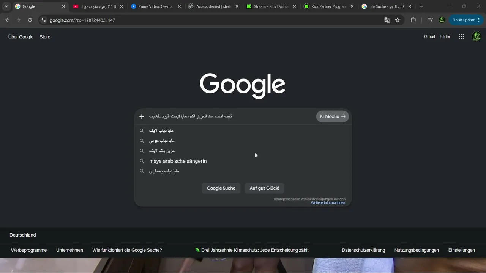
Task: Select suggestion مايا دياب لايف
Action: (x=243, y=130)
